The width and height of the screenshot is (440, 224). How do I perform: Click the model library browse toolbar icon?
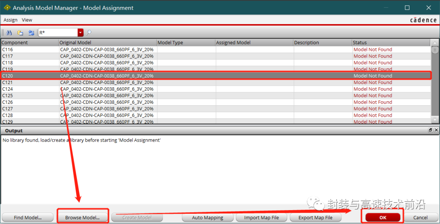pyautogui.click(x=20, y=33)
